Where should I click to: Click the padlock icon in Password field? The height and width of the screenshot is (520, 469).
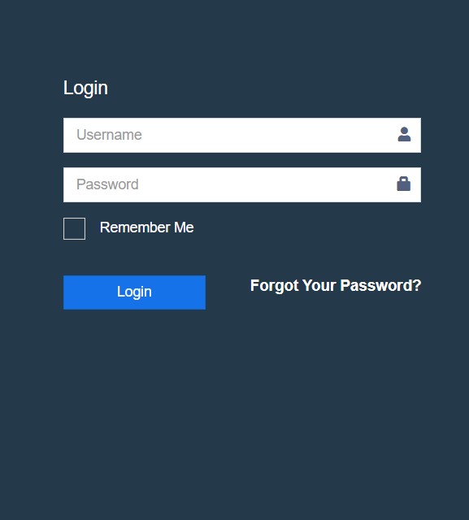[404, 184]
